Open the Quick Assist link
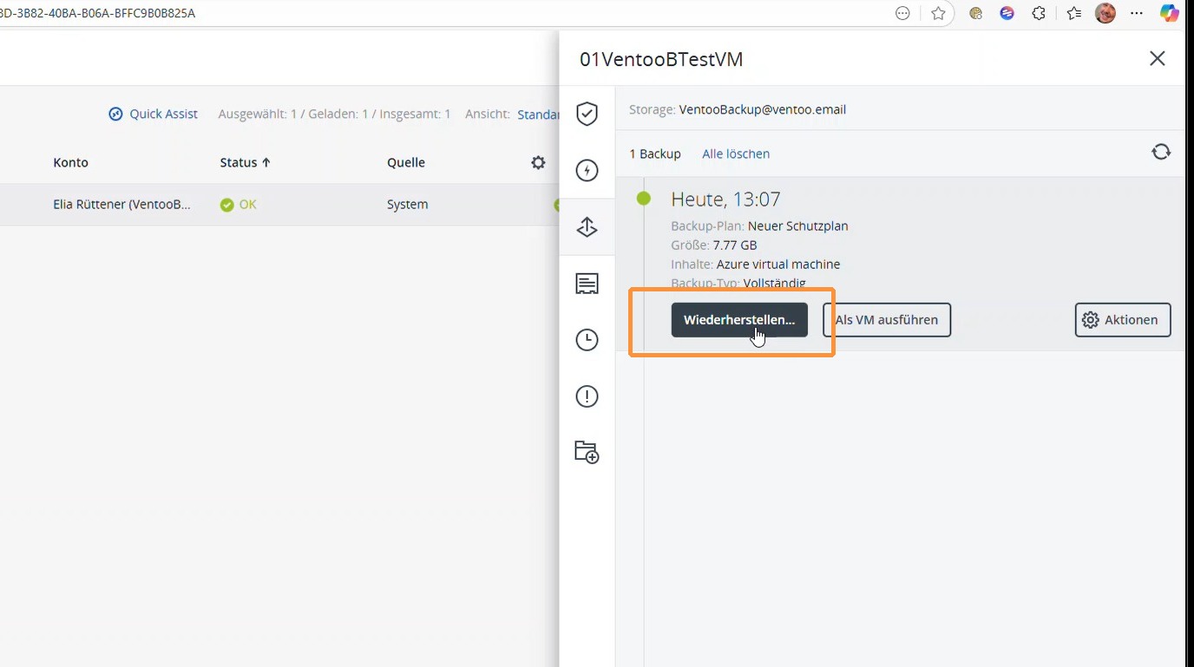This screenshot has height=667, width=1194. pos(164,114)
